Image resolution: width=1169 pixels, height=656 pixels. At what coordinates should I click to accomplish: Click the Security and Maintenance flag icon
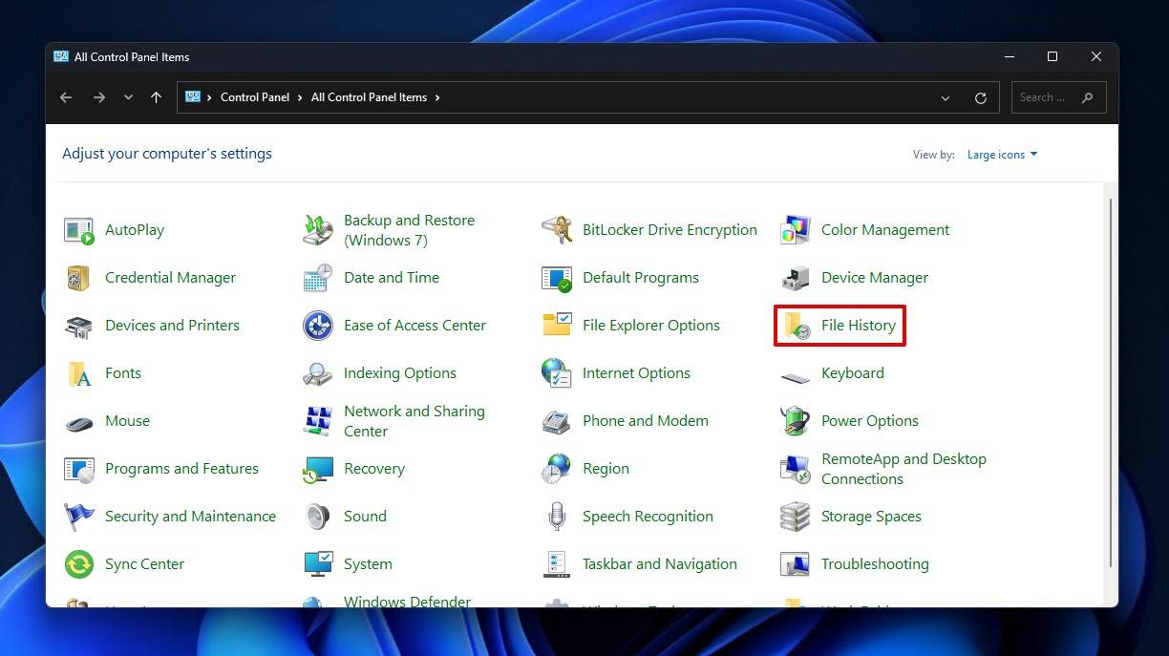coord(79,517)
